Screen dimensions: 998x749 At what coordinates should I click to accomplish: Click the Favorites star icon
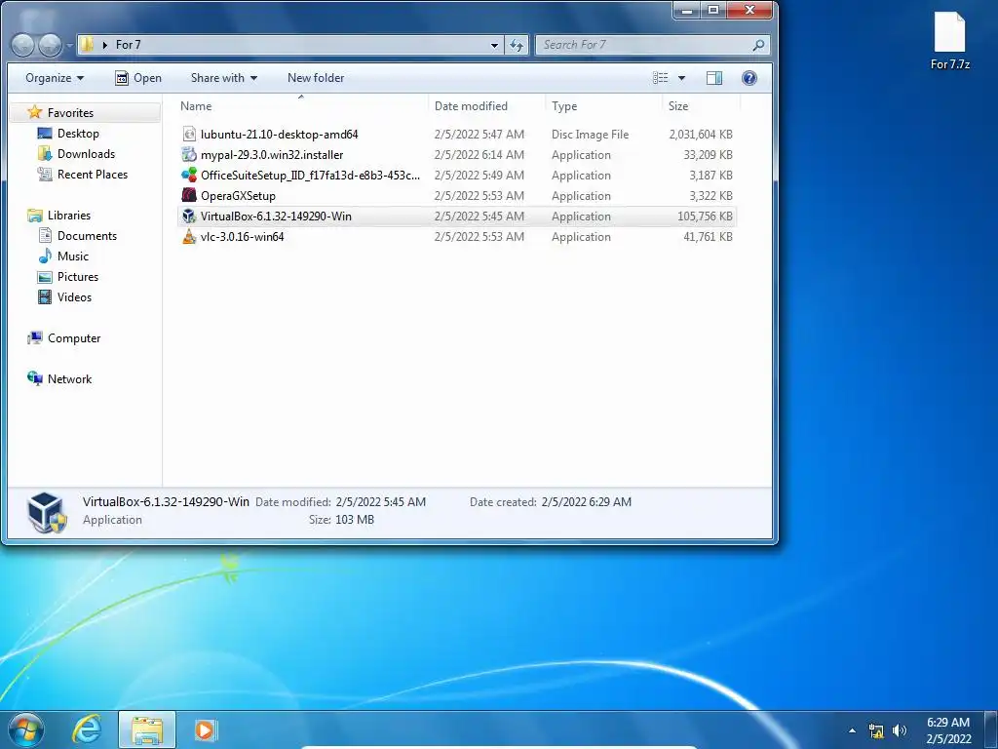coord(34,112)
